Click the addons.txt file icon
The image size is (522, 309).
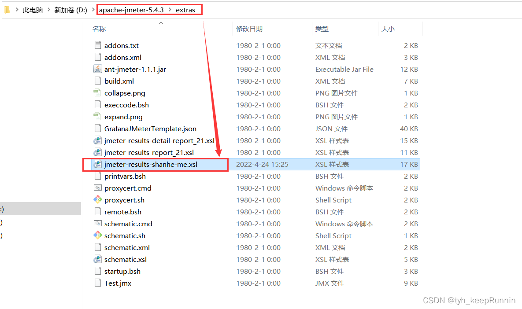click(x=97, y=45)
